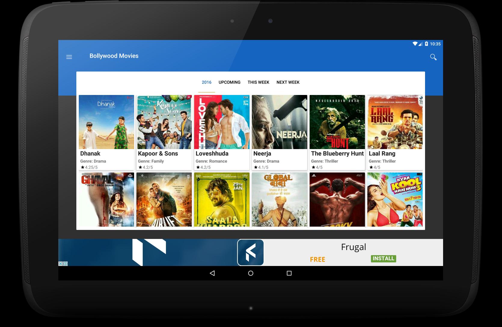This screenshot has width=502, height=327.
Task: Click Laal Rang's 4/5 rating
Action: [x=375, y=167]
